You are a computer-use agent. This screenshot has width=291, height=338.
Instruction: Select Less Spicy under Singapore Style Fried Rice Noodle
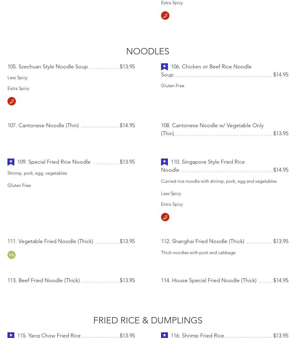click(x=171, y=193)
